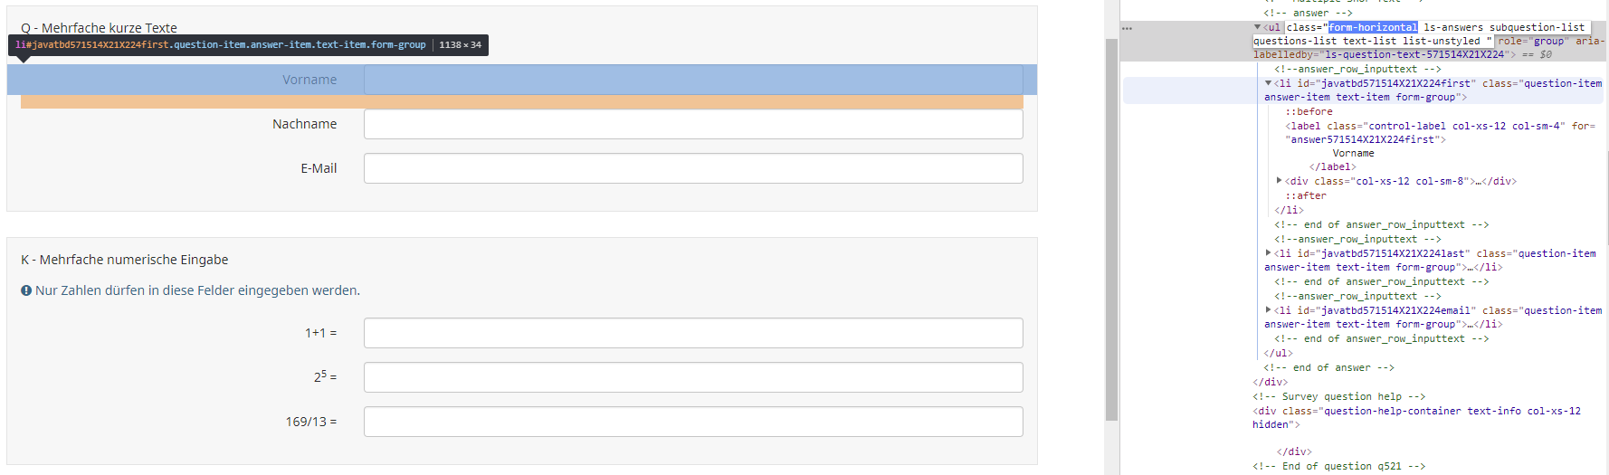Expand the li javatbd571514X21X224last node
Screen dimensions: 1609x475
click(x=1268, y=253)
